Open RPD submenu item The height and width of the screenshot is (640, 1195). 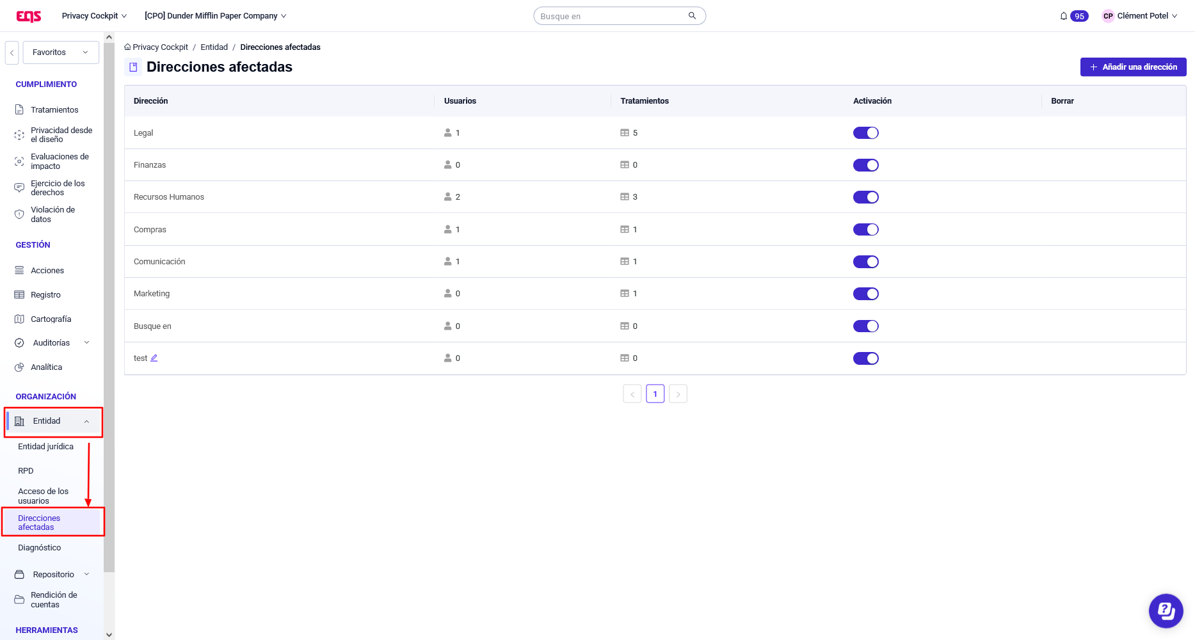tap(26, 471)
